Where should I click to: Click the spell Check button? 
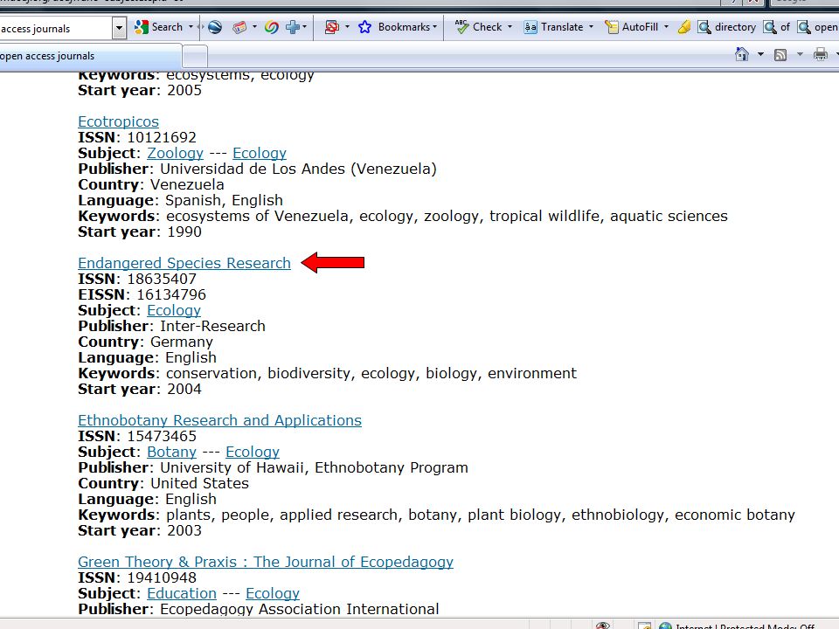pyautogui.click(x=478, y=27)
